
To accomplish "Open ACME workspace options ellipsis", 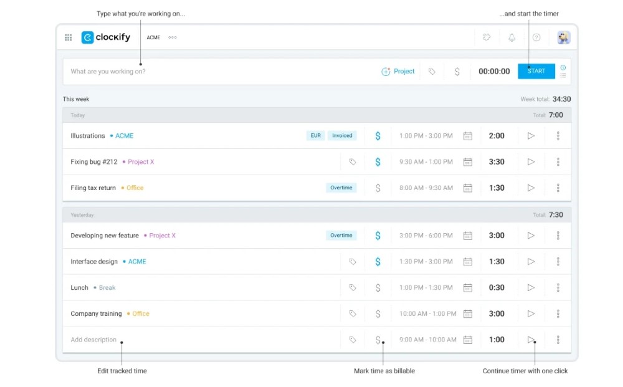I will coord(173,37).
